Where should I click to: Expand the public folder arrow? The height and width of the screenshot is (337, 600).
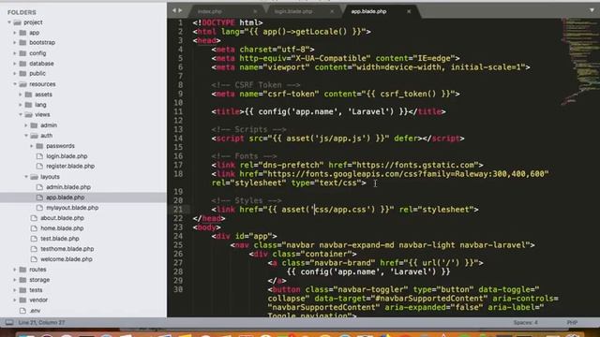pos(15,73)
